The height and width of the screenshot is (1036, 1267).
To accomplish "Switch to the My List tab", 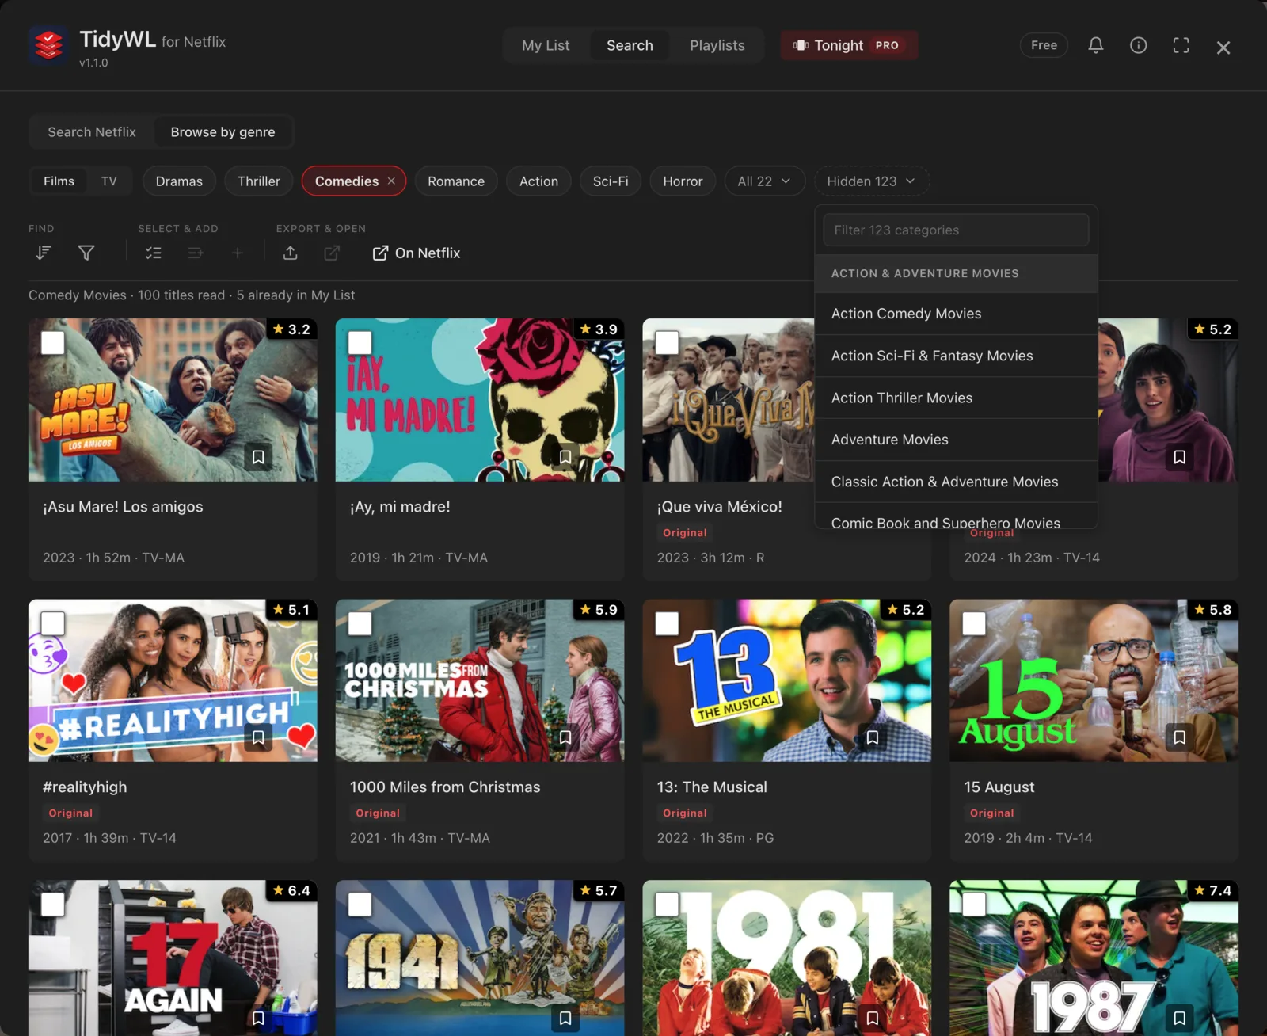I will [546, 45].
